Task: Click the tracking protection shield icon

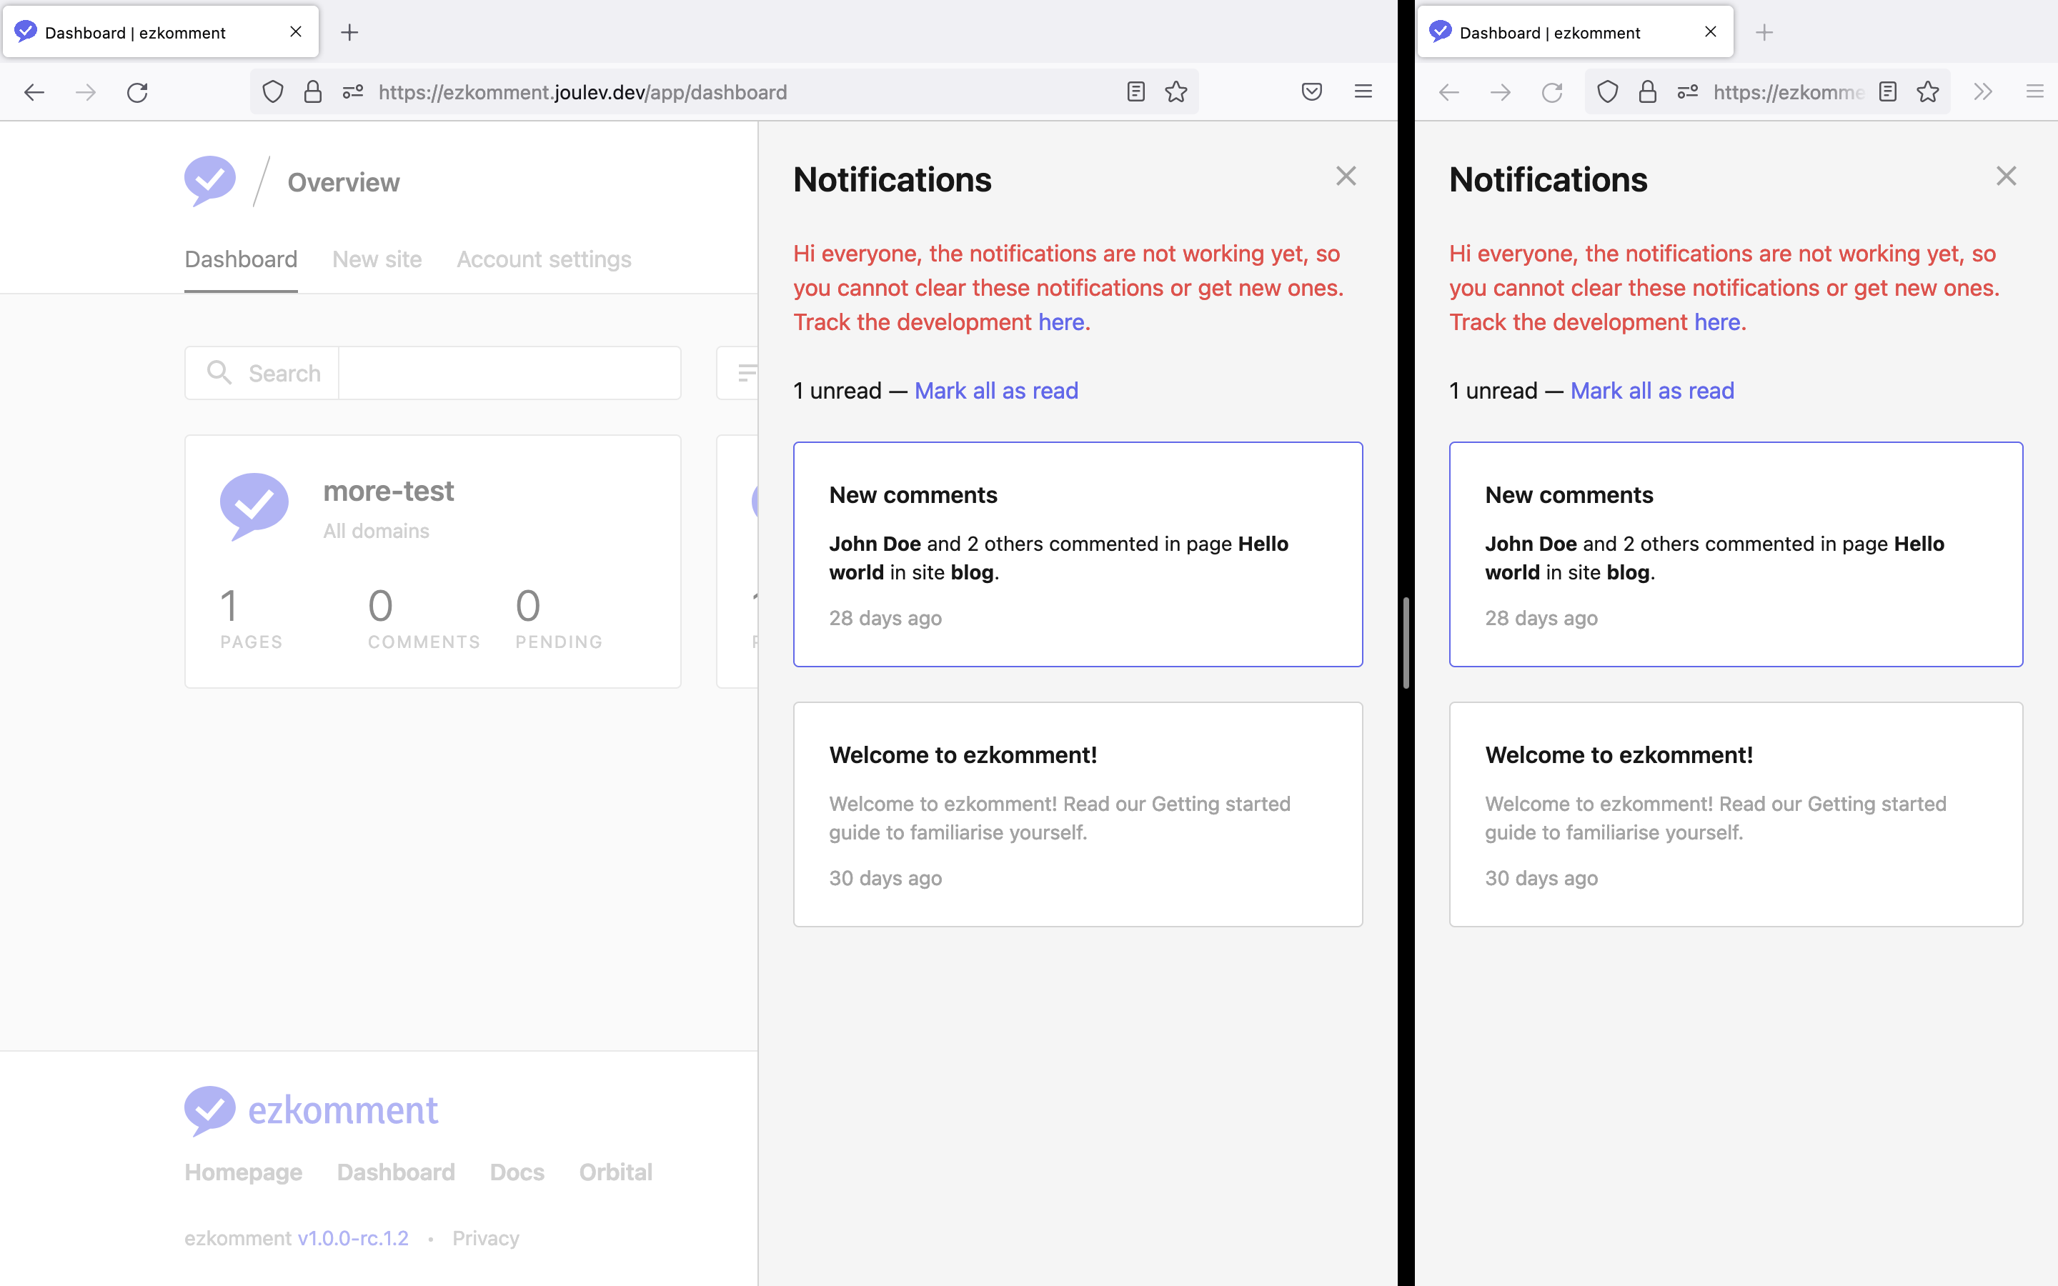Action: (x=272, y=92)
